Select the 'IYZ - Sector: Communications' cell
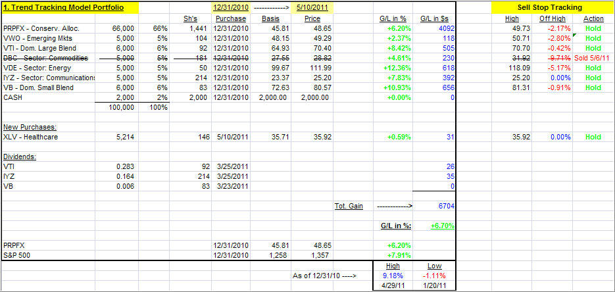The width and height of the screenshot is (615, 292). pos(48,78)
